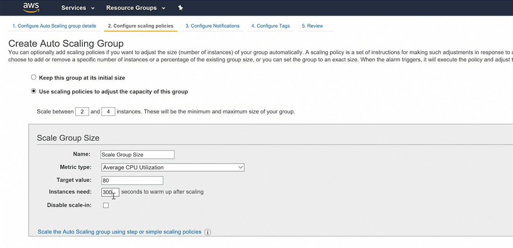
Task: Select Keep this group at its initial size
Action: pos(34,77)
